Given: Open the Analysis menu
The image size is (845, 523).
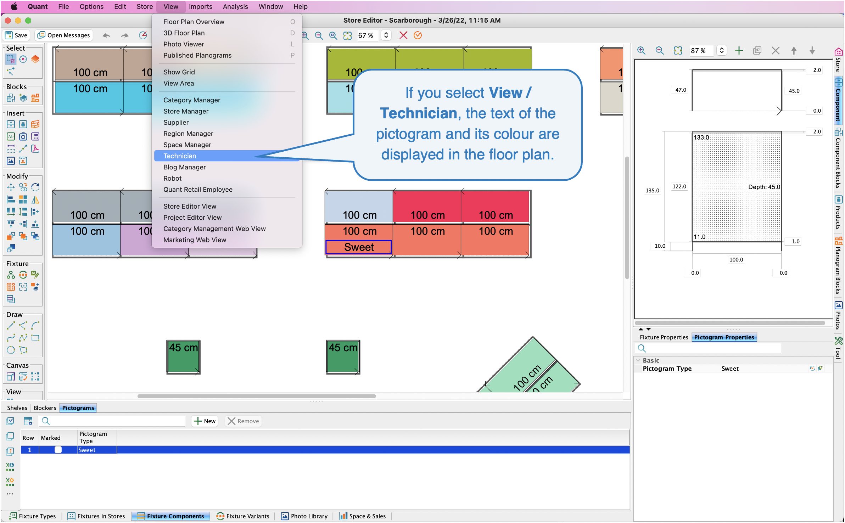Looking at the screenshot, I should pyautogui.click(x=235, y=6).
